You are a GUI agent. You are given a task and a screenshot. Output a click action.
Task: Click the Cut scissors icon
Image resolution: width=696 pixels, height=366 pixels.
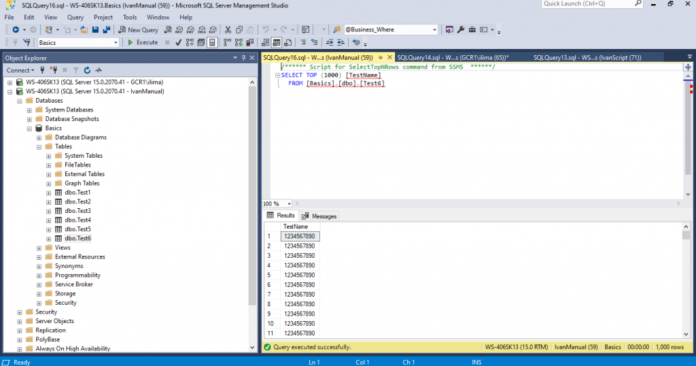228,30
